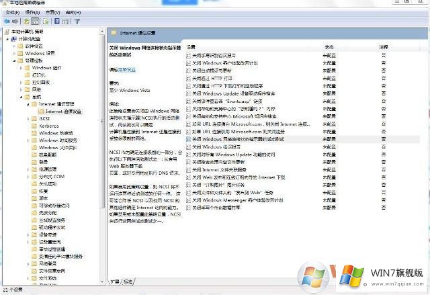Select the Microsoft 知识库搜索 setting row

click(x=303, y=116)
